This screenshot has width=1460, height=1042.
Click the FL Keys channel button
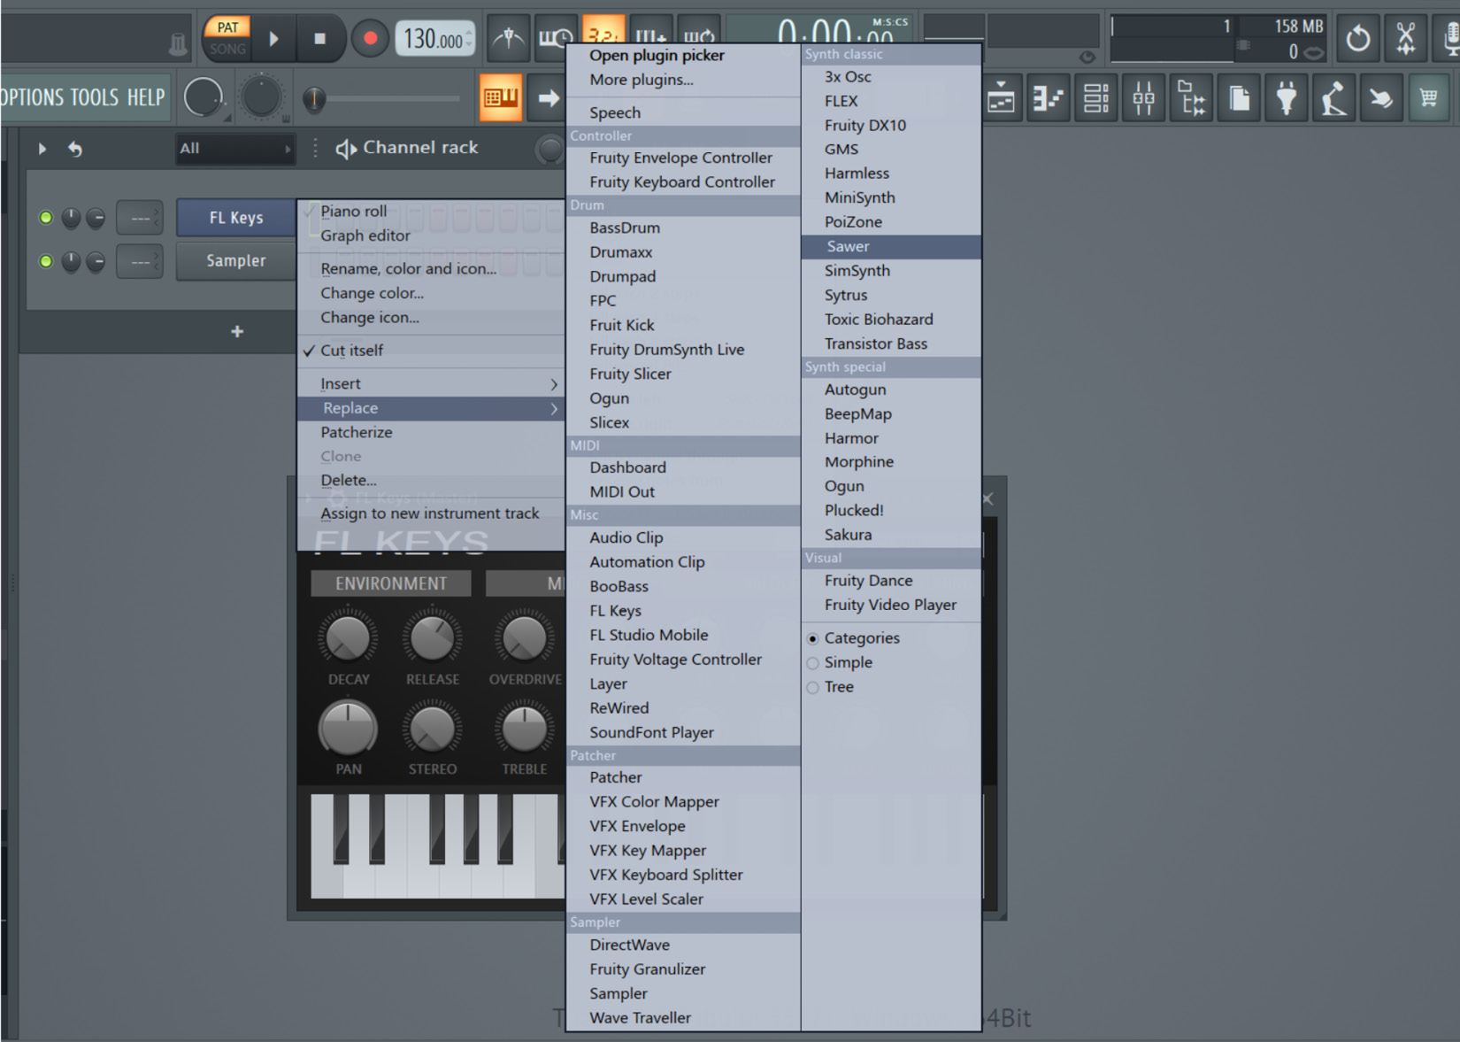coord(236,217)
